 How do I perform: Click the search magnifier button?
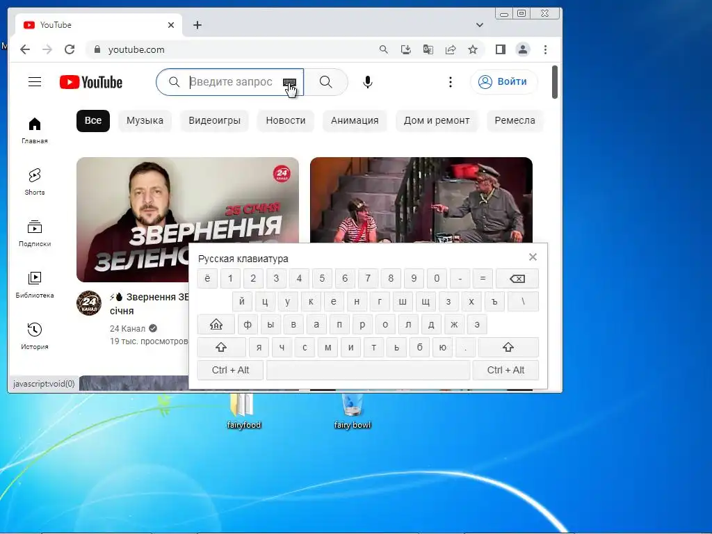[x=325, y=82]
